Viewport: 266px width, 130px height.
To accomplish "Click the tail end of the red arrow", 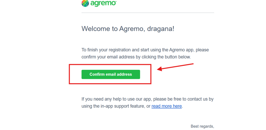I will (x=193, y=64).
